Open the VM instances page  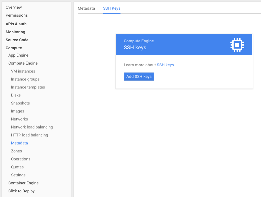(x=23, y=71)
